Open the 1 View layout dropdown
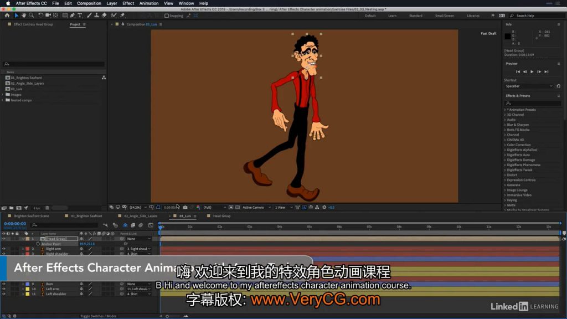This screenshot has width=567, height=319. 283,207
